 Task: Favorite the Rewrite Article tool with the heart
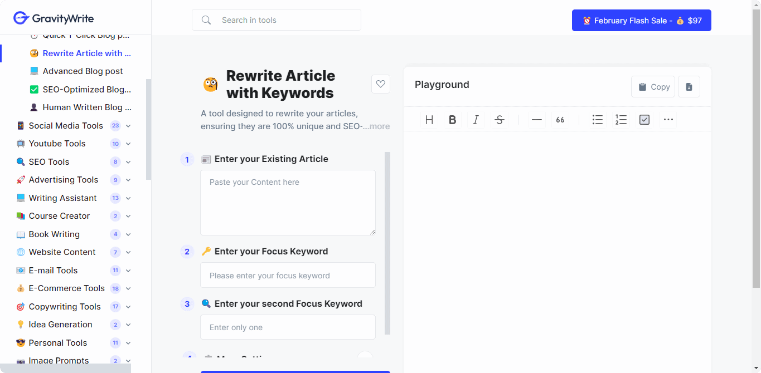381,84
